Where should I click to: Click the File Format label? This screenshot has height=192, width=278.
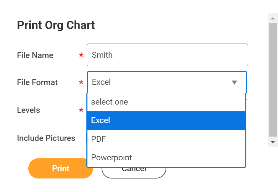37,82
